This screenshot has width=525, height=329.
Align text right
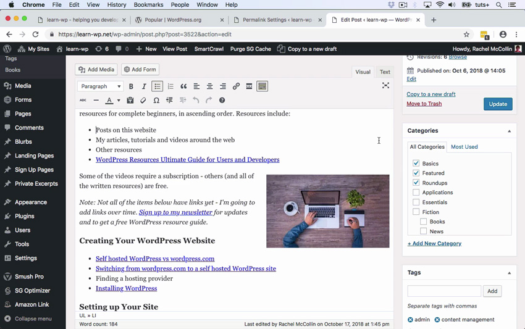[x=222, y=86]
